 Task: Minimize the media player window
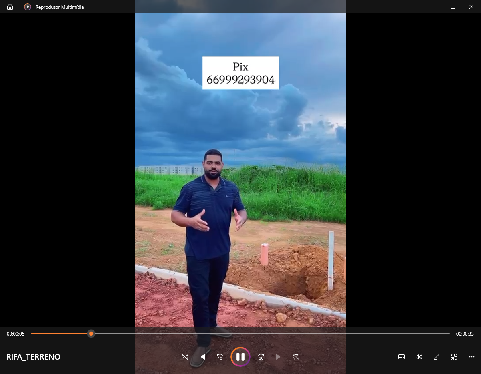(x=435, y=7)
